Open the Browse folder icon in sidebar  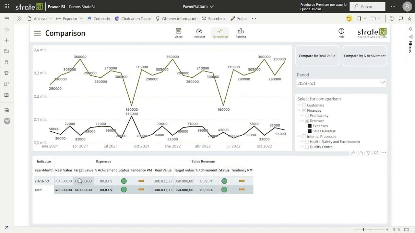click(6, 51)
